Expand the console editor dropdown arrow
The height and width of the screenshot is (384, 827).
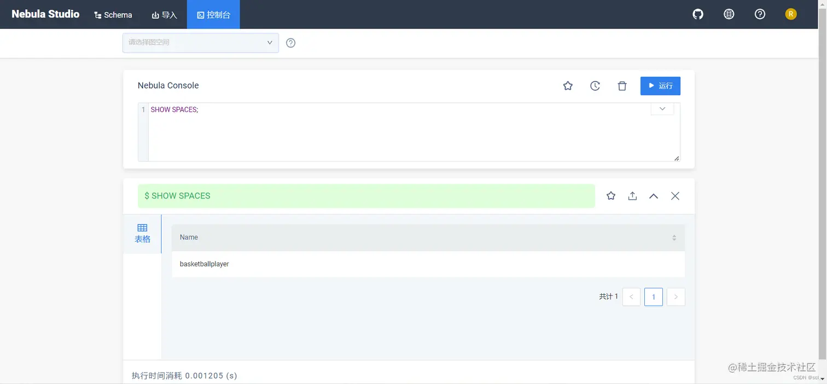(x=662, y=109)
